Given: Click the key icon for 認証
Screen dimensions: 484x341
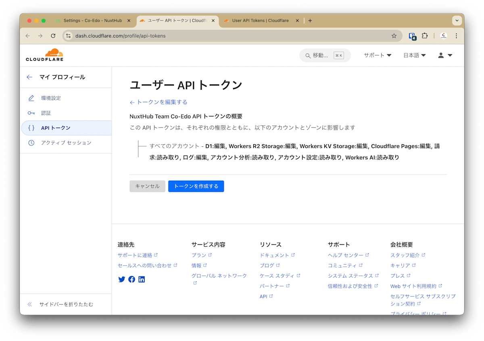Looking at the screenshot, I should point(31,113).
